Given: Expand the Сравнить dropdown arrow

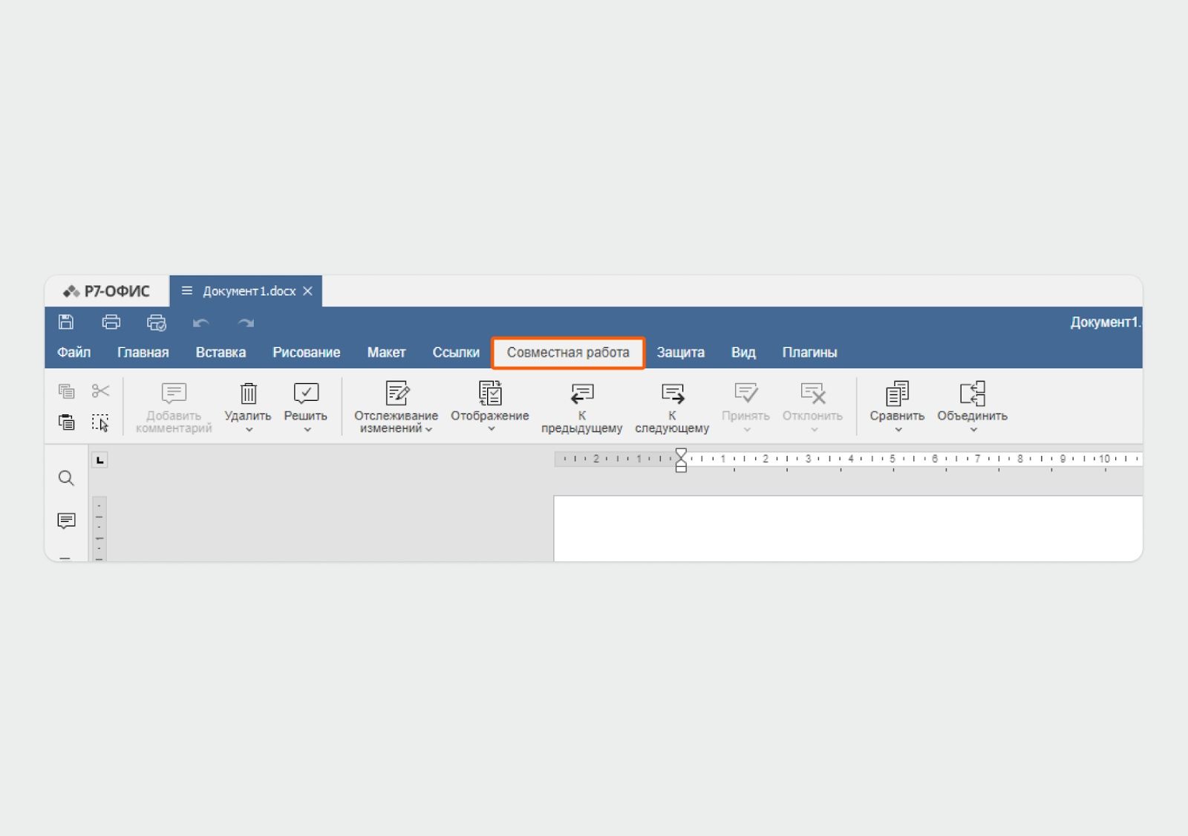Looking at the screenshot, I should click(898, 429).
